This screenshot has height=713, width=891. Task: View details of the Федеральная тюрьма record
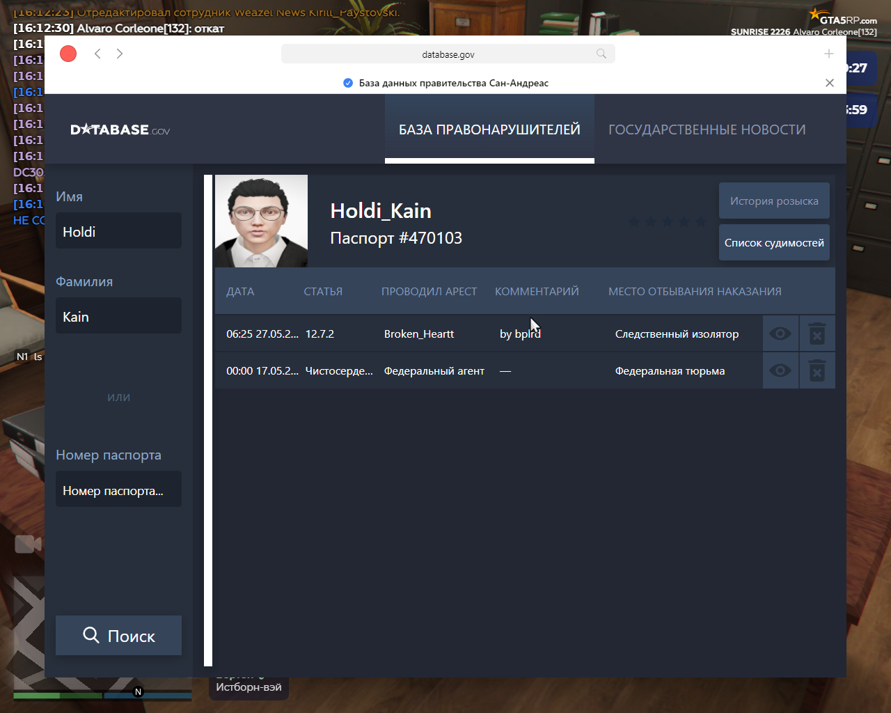pos(780,370)
